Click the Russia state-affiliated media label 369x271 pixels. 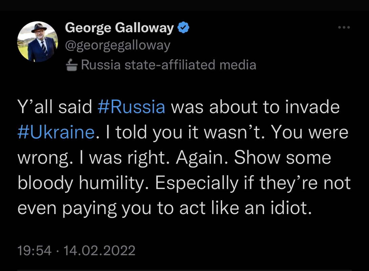168,64
